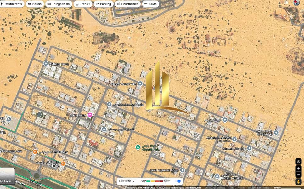Viewport: 304px width, 189px height.
Task: Click the Hoshi Bites restaurant pin
Action: click(35, 152)
